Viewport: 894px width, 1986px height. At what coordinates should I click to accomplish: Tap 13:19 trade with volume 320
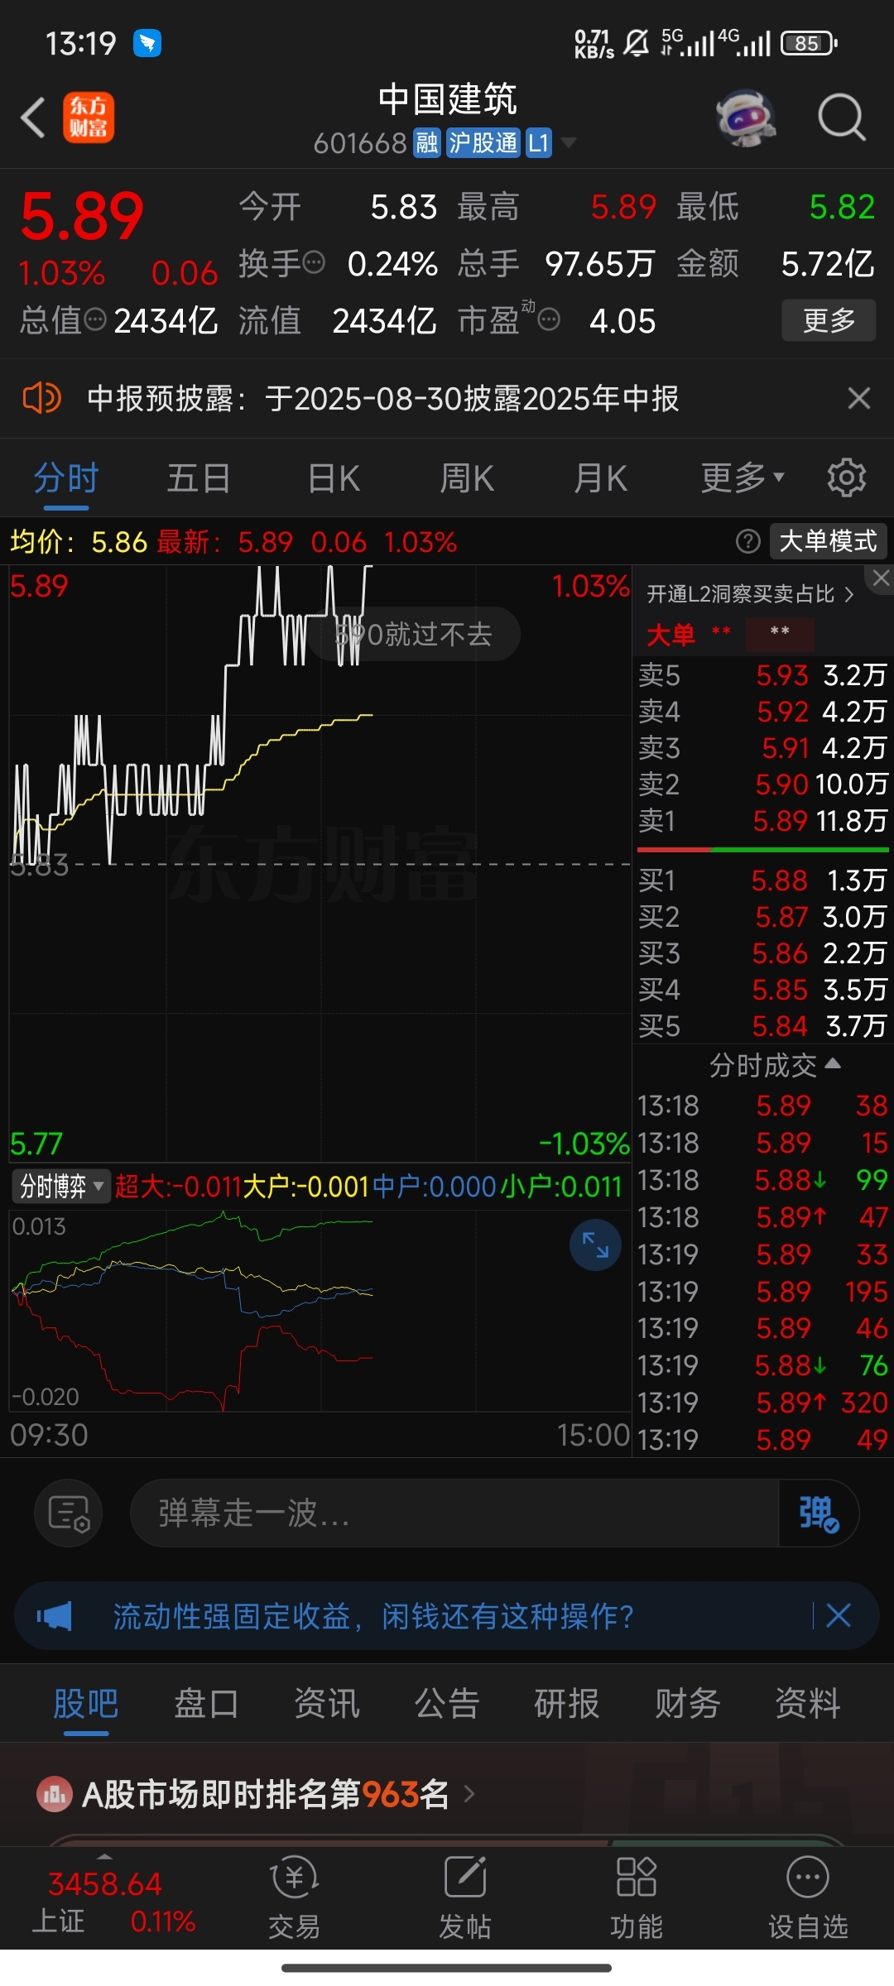tap(762, 1403)
